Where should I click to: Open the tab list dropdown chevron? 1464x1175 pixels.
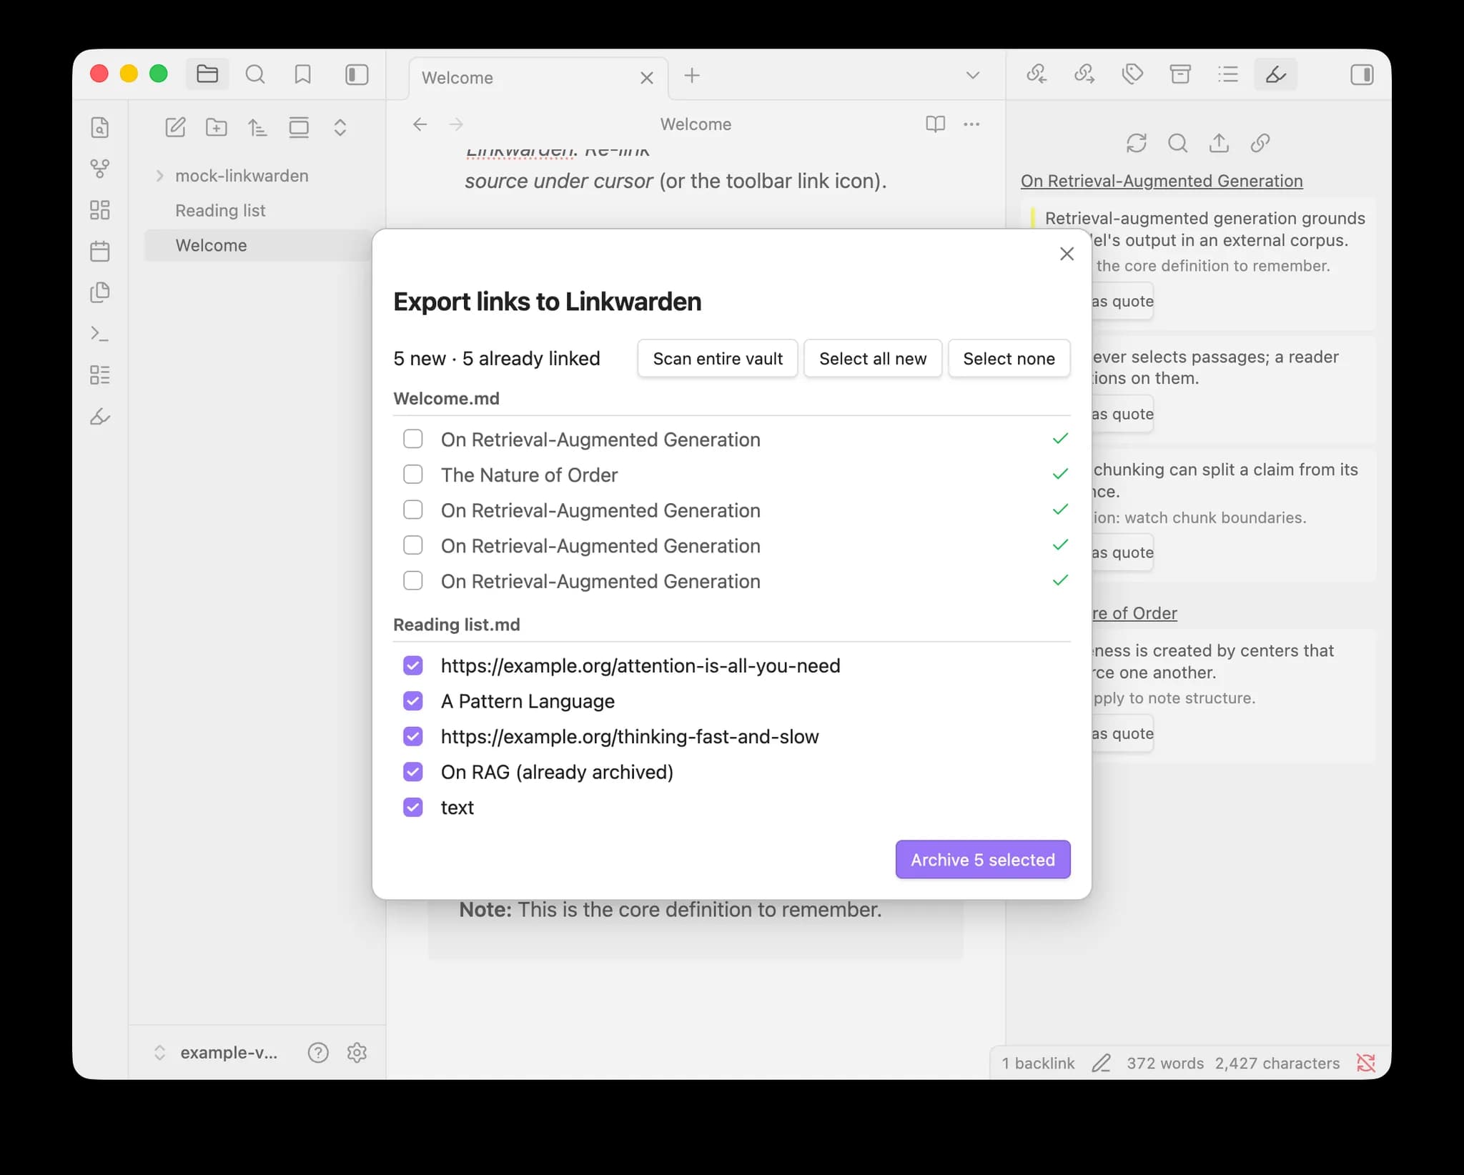(972, 75)
